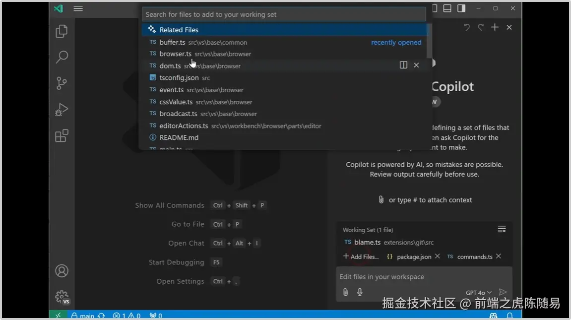Undo last edit in Copilot Edits panel

click(x=467, y=27)
